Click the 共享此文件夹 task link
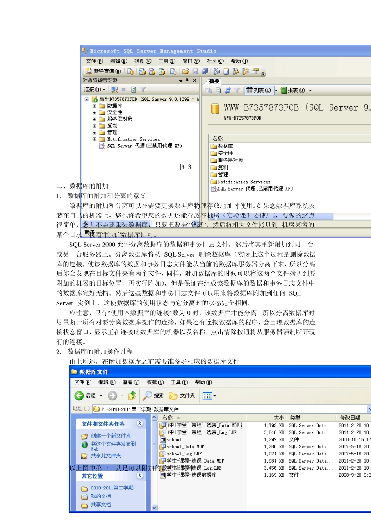The image size is (371, 525). pos(106,455)
